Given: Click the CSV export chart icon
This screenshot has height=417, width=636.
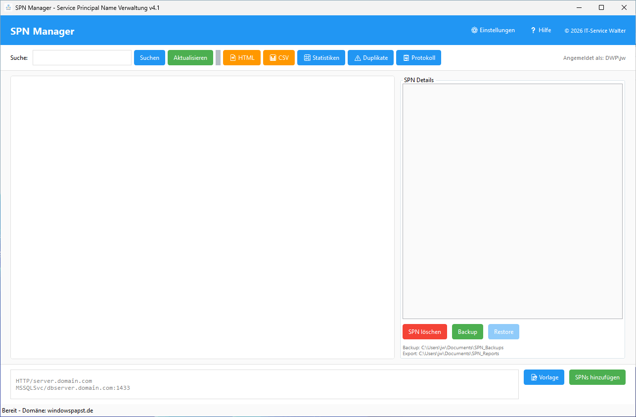Looking at the screenshot, I should point(273,58).
